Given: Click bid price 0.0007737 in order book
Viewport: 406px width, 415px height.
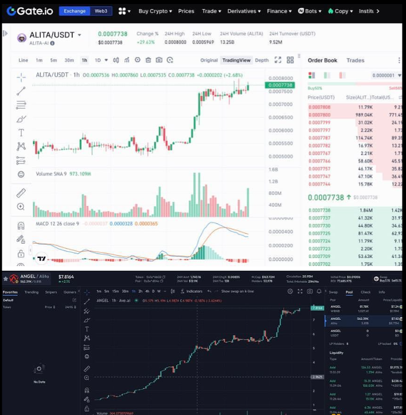Looking at the screenshot, I should point(319,218).
